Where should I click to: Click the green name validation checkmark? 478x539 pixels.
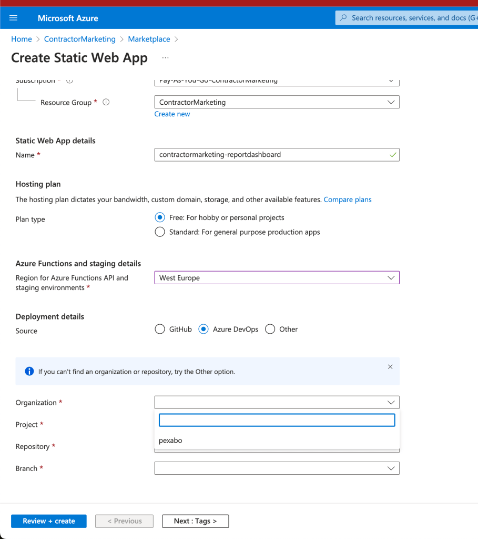393,155
